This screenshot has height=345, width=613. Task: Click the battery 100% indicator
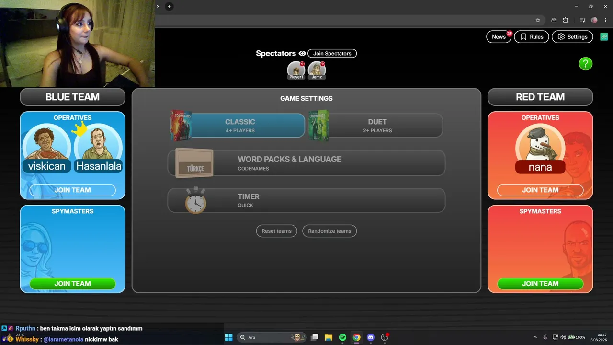577,337
